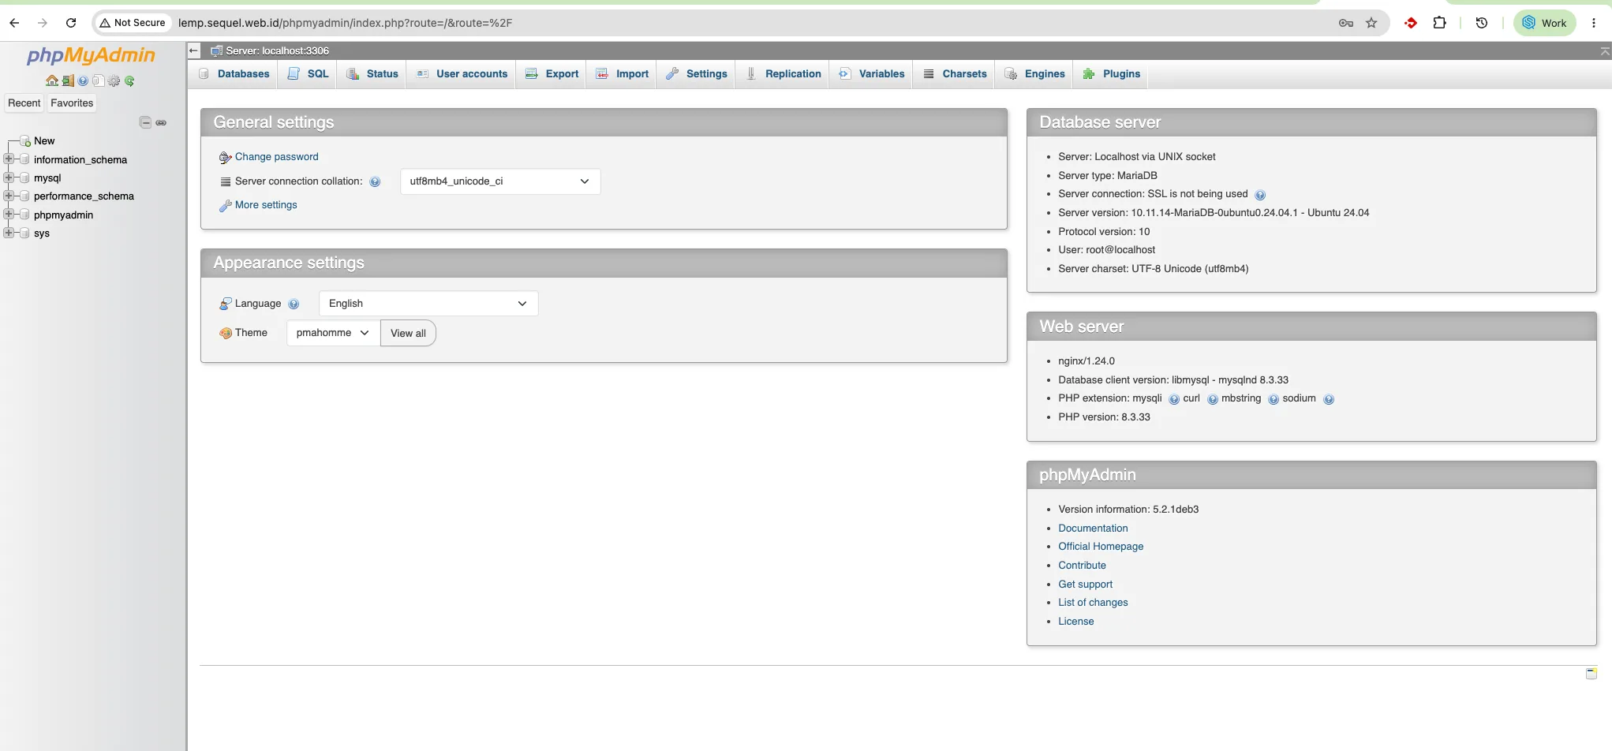1612x751 pixels.
Task: Open the Documentation link
Action: point(1093,529)
